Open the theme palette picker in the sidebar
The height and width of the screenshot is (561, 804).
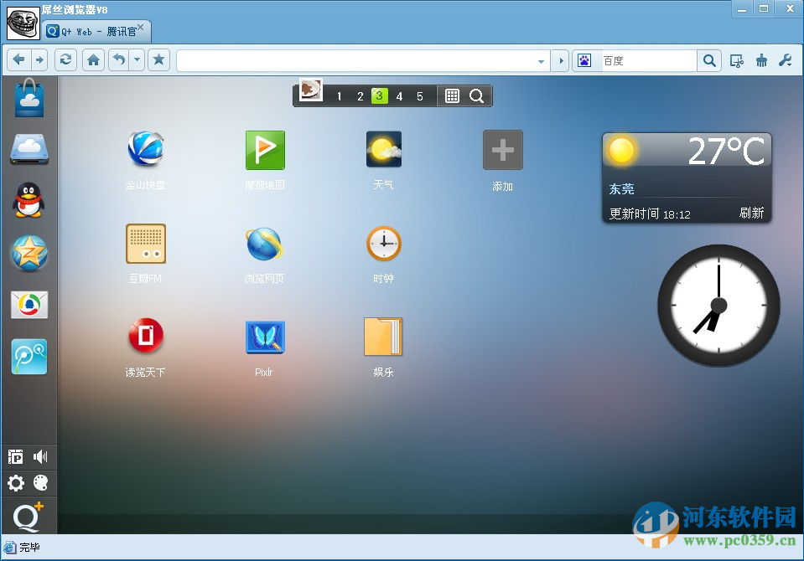(x=42, y=483)
